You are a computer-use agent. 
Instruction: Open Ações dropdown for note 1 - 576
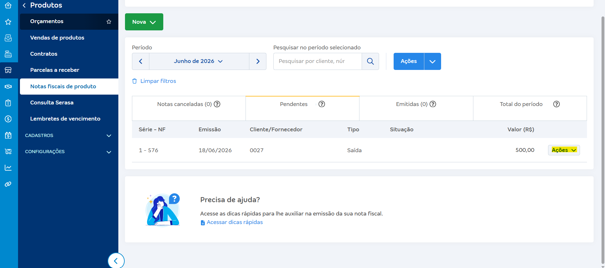tap(564, 150)
